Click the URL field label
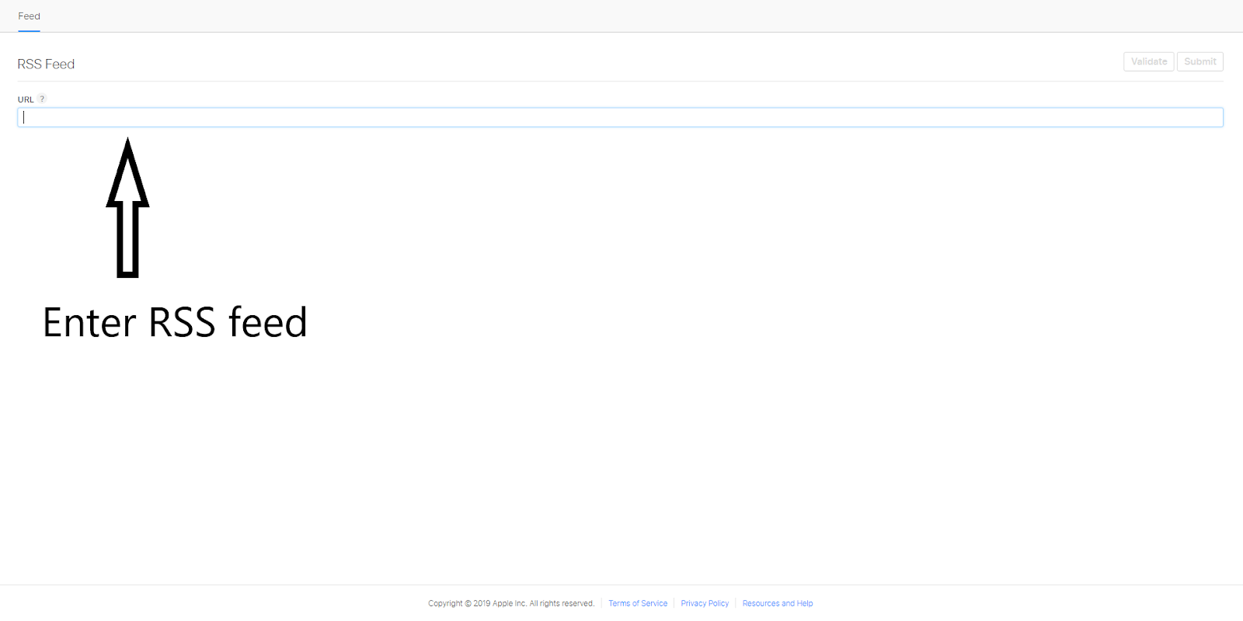 [26, 99]
